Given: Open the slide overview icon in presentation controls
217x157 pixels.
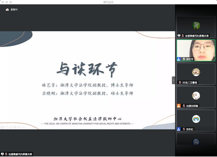Looking at the screenshot, I should [x=15, y=127].
